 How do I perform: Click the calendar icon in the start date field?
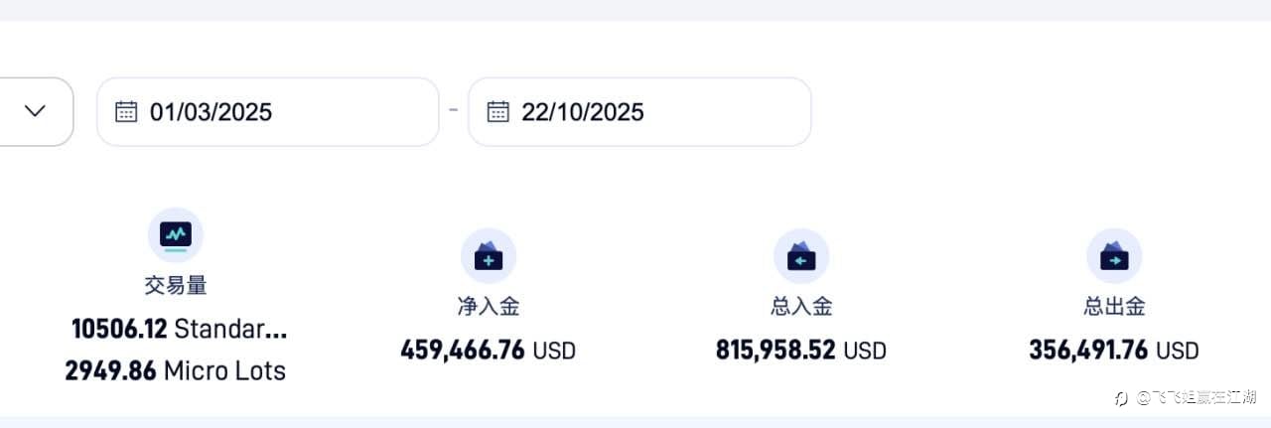click(x=126, y=111)
